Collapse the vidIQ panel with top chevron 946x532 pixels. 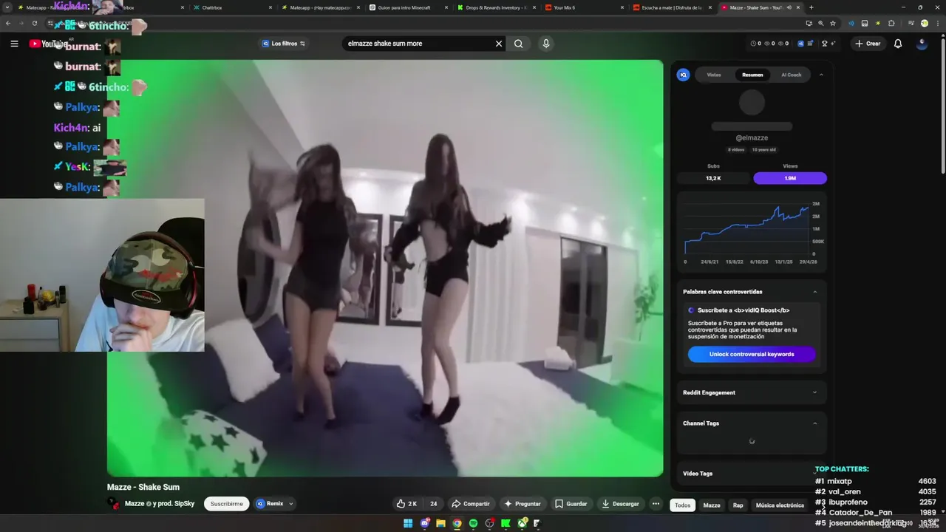click(x=821, y=75)
